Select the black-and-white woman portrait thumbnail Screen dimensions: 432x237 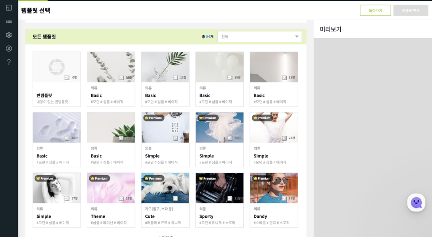[x=57, y=188]
